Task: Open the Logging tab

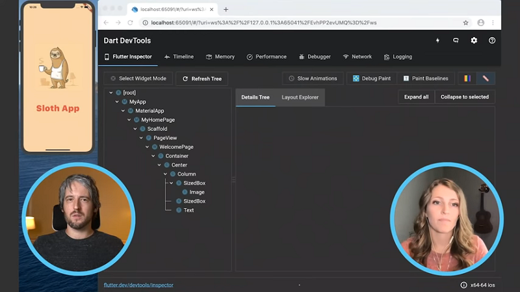Action: coord(398,57)
